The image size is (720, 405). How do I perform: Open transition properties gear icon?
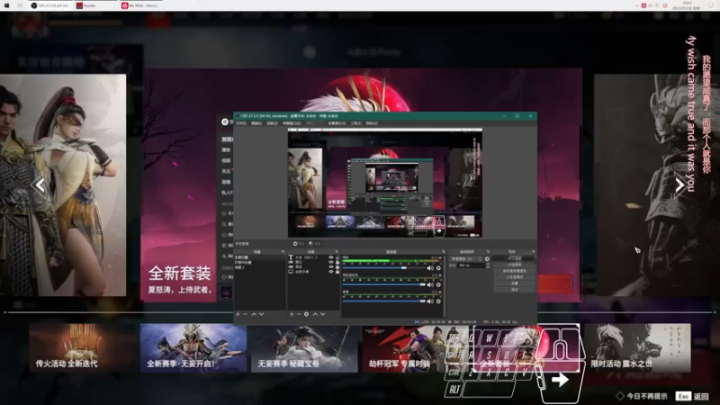pyautogui.click(x=487, y=259)
